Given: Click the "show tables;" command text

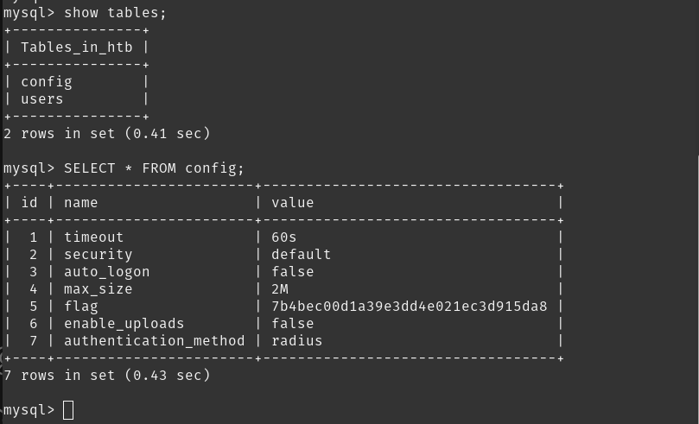Looking at the screenshot, I should pyautogui.click(x=115, y=13).
